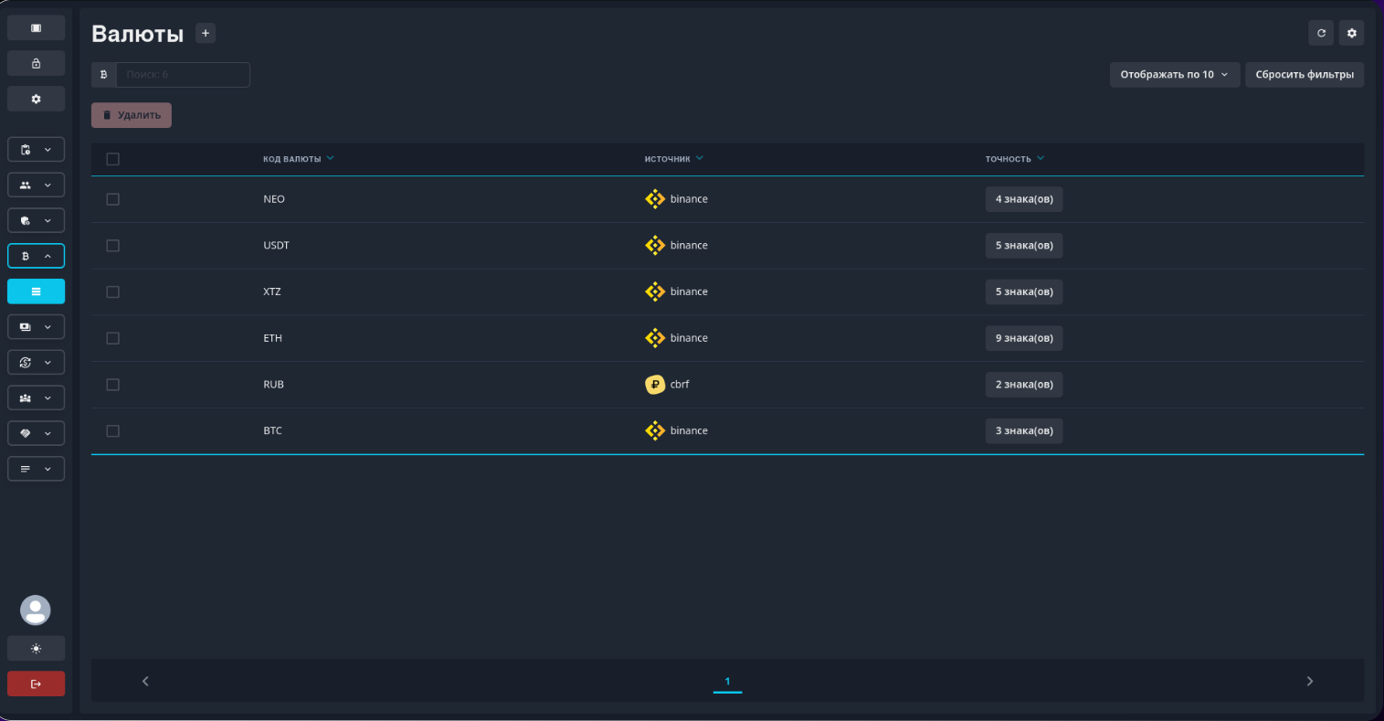The width and height of the screenshot is (1384, 721).
Task: Open table settings gear at top right
Action: (x=1351, y=33)
